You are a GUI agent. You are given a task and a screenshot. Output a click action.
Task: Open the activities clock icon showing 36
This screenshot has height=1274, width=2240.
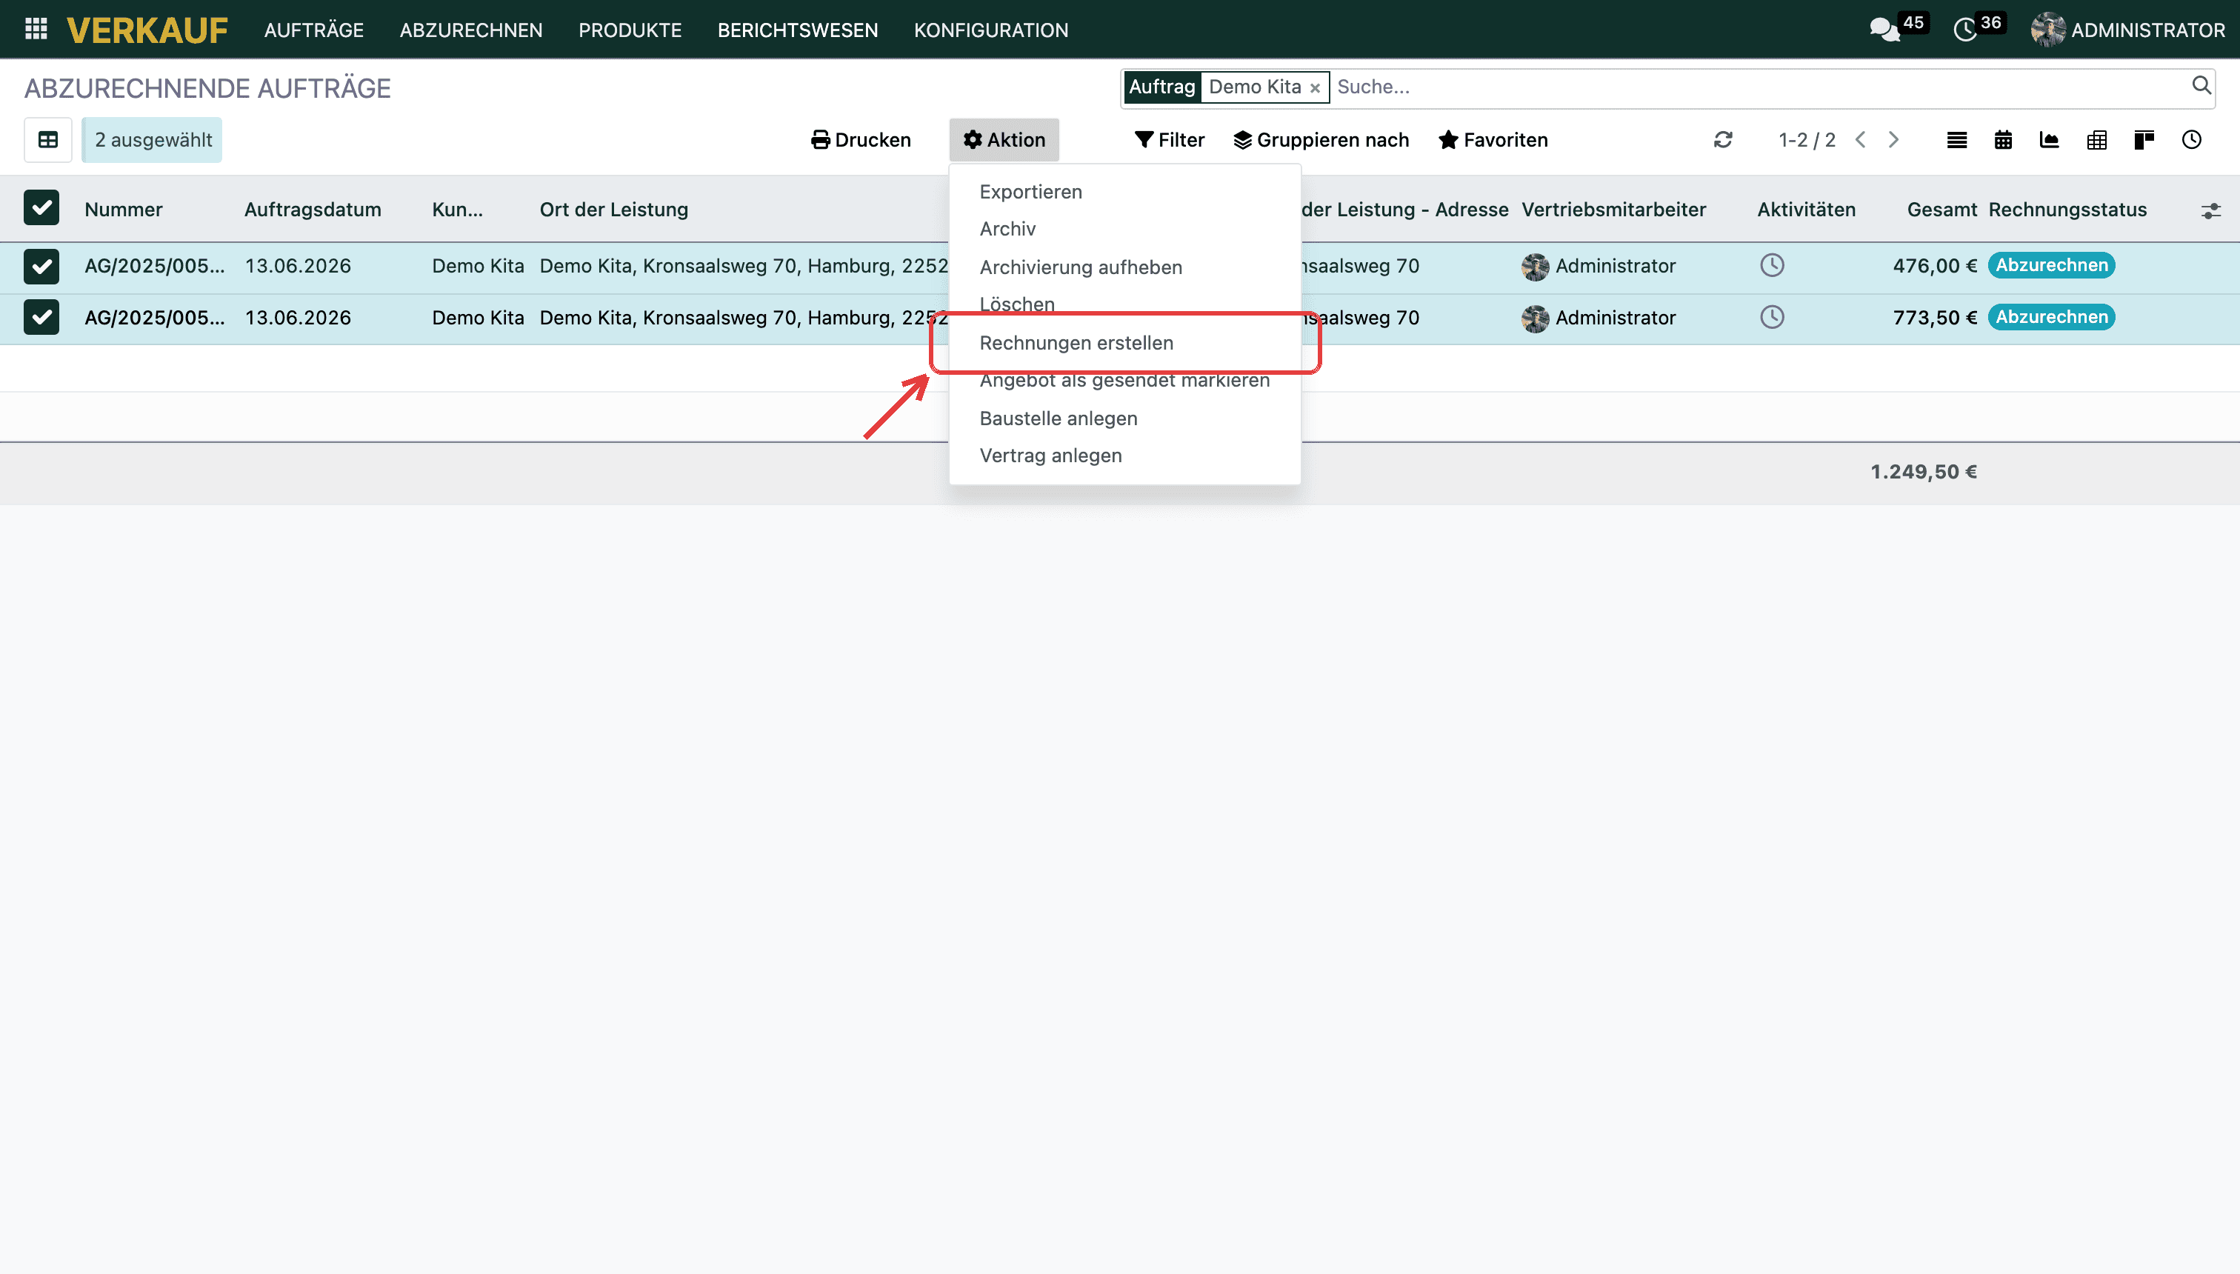coord(1965,30)
